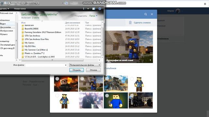Viewport: 209px width, 117px height.
Task: Click the horizontal scrollbar thumb in file list
Action: click(52, 60)
